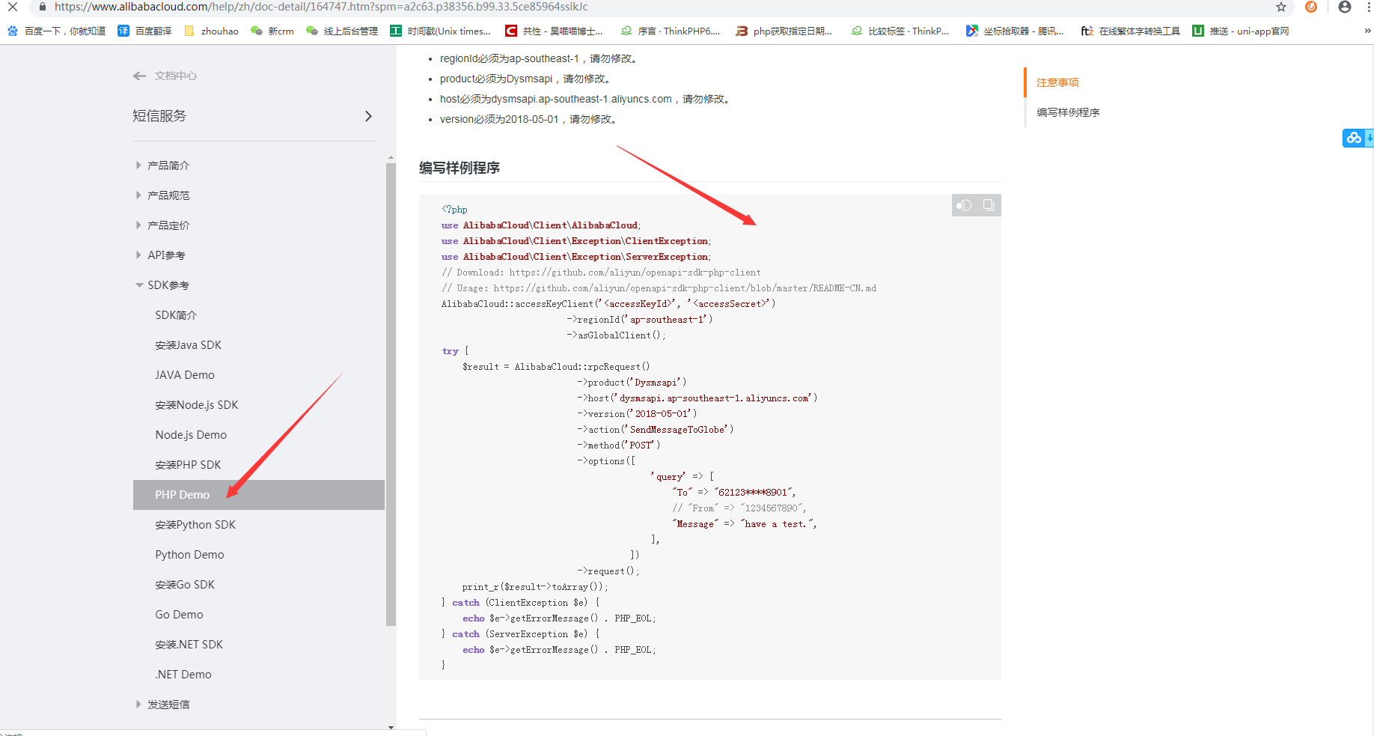Click the SendMessageToGlobe action line
Viewport: 1374px width, 736px height.
[x=655, y=430]
